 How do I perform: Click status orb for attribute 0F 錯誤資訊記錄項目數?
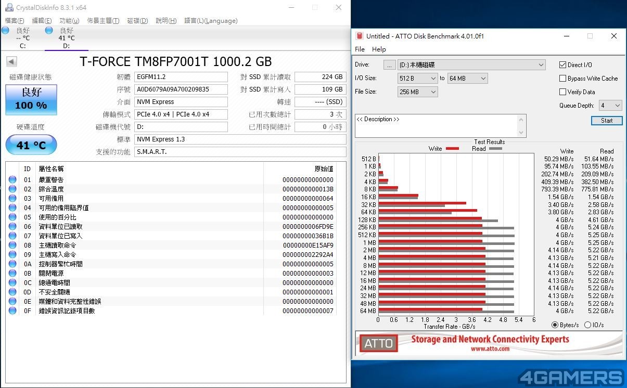[12, 311]
